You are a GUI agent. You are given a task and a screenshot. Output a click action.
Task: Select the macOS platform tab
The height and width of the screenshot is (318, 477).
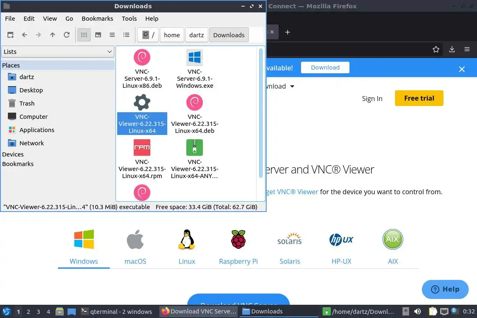(x=135, y=248)
